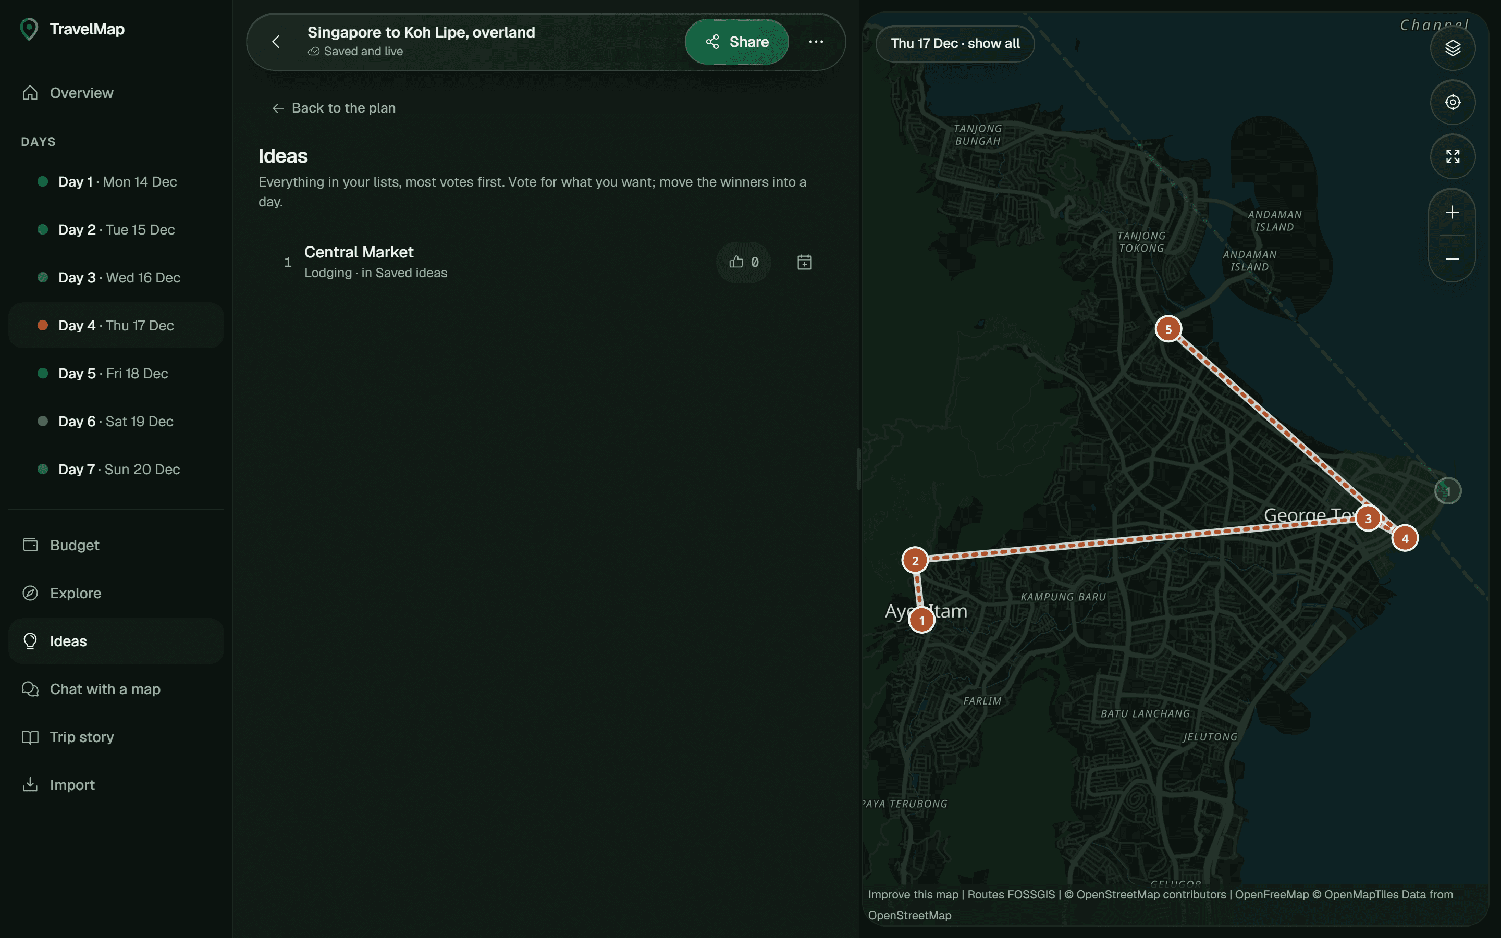Select Day 1 · Mon 14 Dec
This screenshot has height=938, width=1501.
(116, 182)
